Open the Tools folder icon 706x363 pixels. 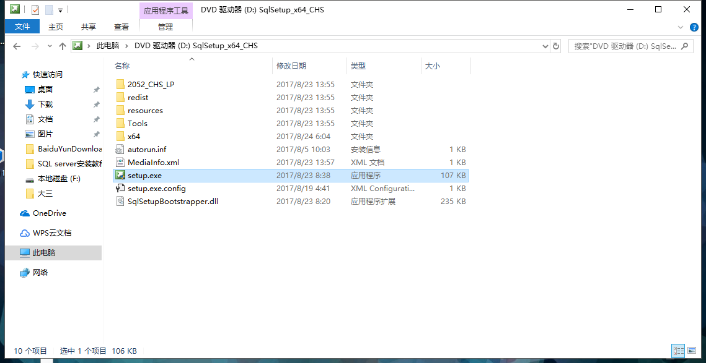pos(120,123)
